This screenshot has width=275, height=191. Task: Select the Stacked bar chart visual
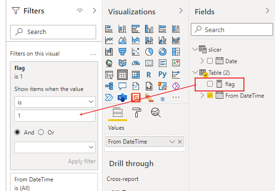(x=109, y=29)
